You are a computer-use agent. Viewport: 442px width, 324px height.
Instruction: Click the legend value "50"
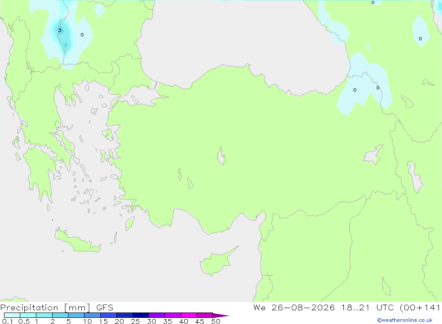(x=216, y=321)
